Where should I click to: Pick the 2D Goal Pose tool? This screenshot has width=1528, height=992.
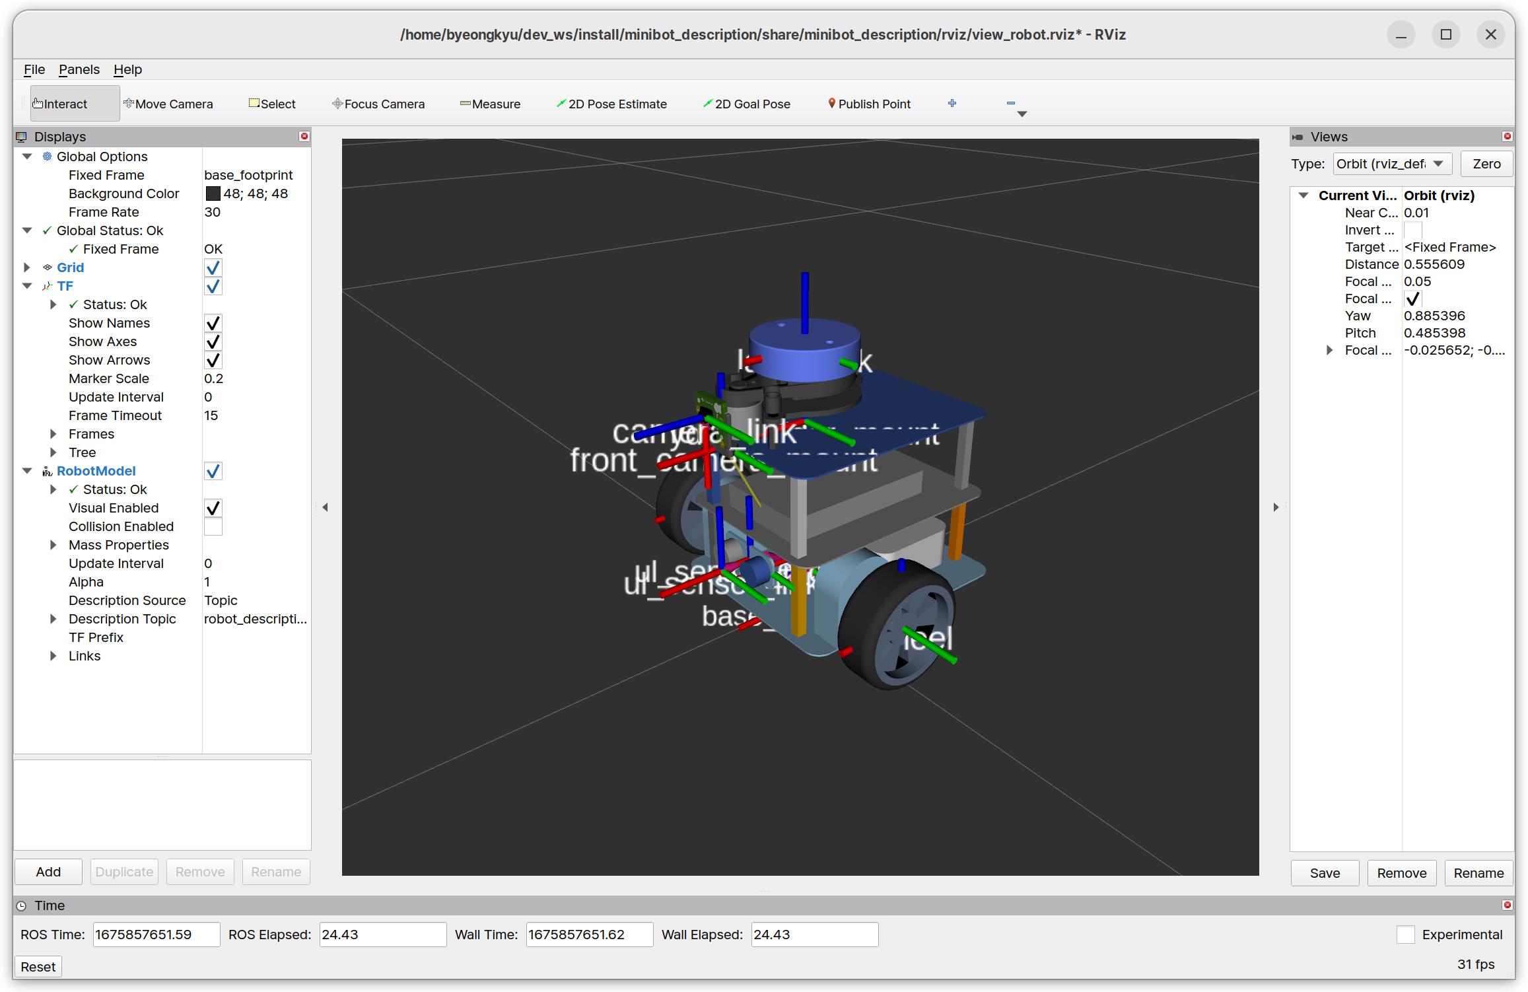tap(746, 104)
